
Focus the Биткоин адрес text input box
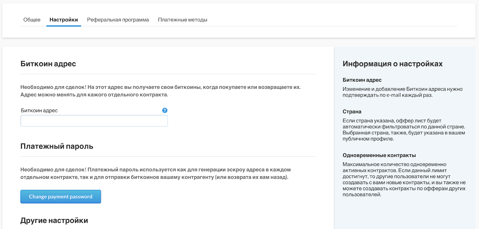click(94, 121)
